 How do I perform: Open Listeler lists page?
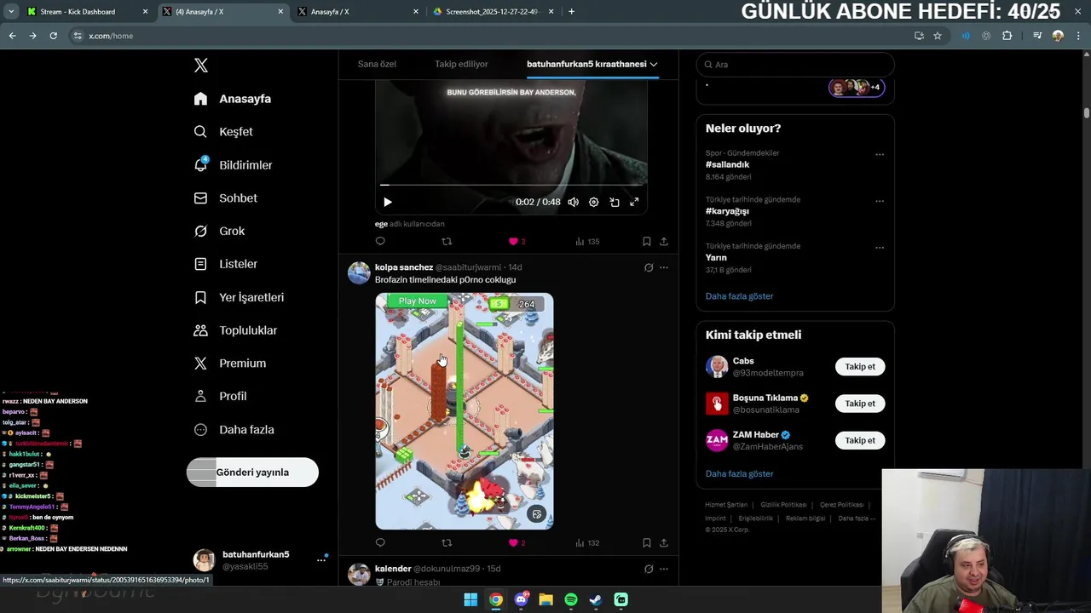tap(225, 264)
